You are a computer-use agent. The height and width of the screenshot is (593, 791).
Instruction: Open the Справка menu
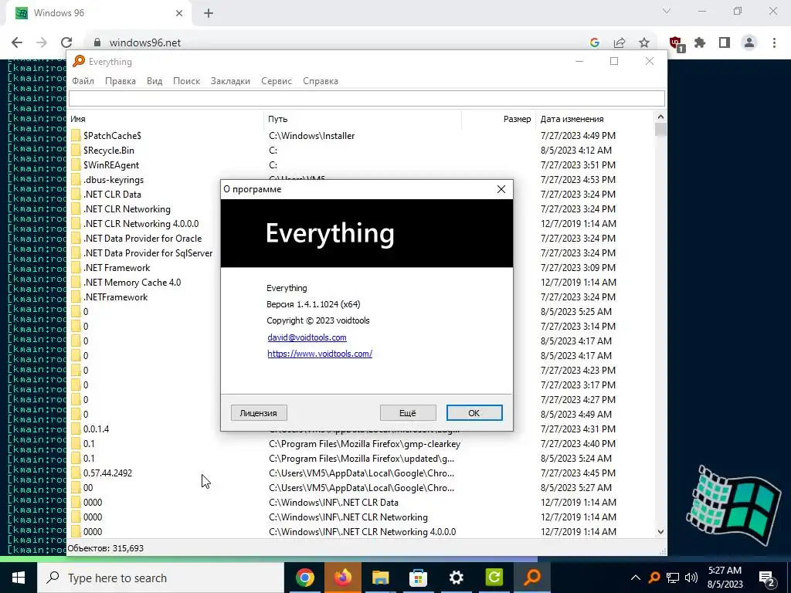click(321, 80)
